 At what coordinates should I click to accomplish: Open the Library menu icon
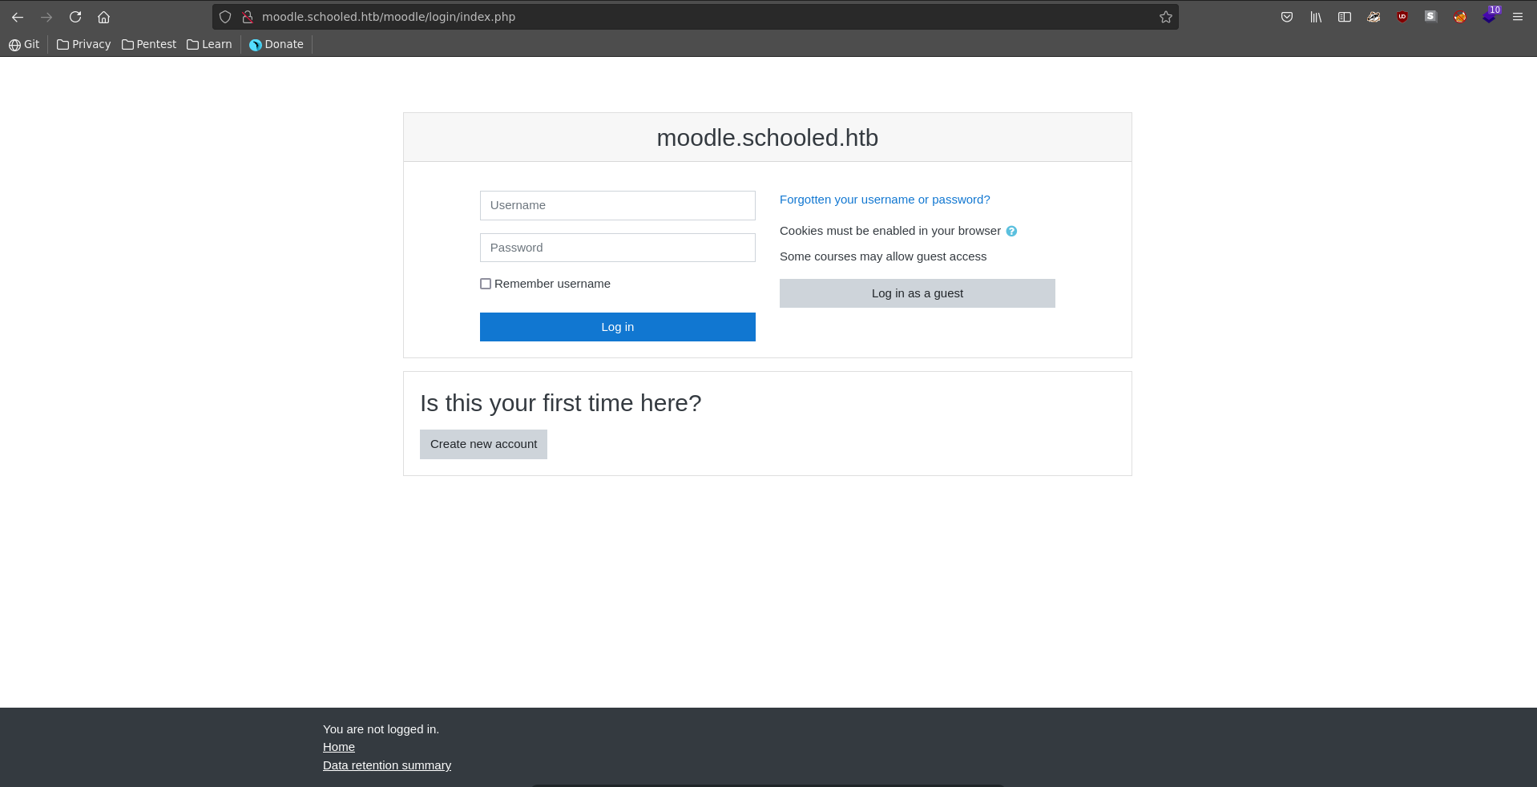coord(1316,17)
